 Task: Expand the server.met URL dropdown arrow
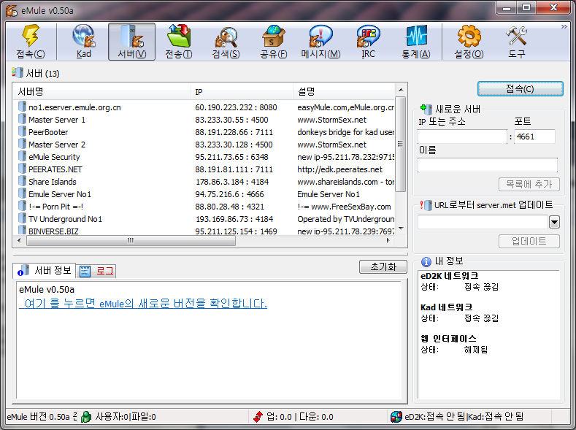[554, 222]
